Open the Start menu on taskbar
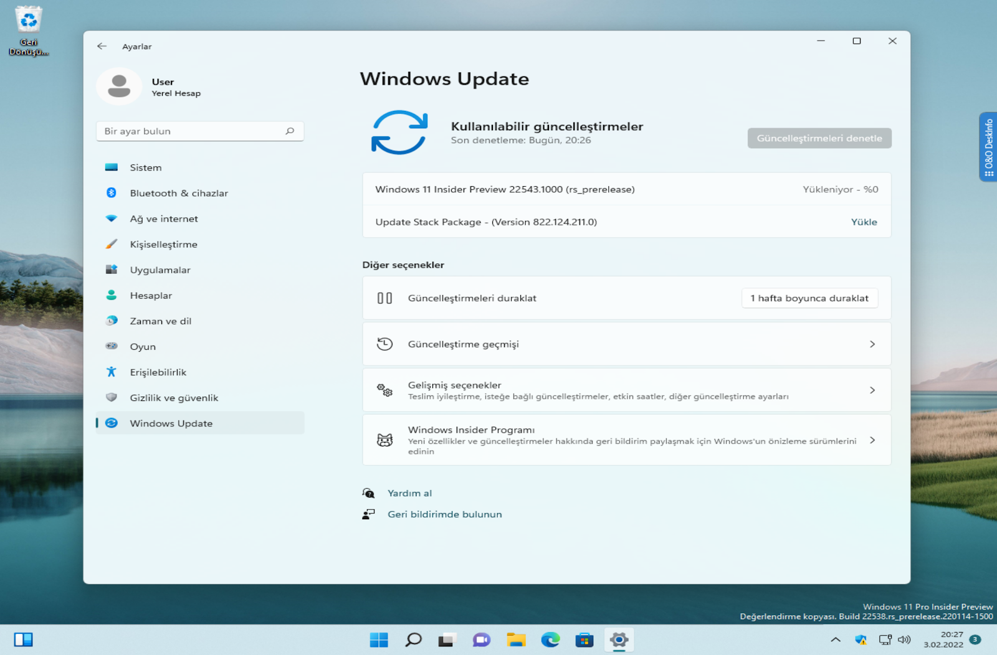This screenshot has width=997, height=655. click(378, 639)
